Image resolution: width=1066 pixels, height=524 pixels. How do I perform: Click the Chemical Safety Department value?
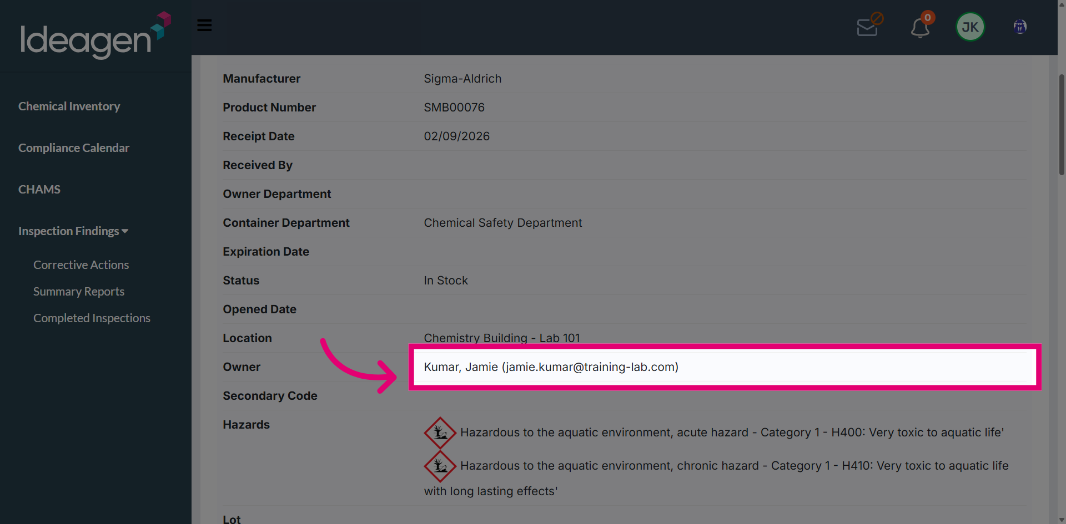tap(503, 223)
